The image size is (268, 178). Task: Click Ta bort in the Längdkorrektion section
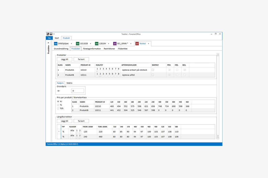tap(81, 121)
